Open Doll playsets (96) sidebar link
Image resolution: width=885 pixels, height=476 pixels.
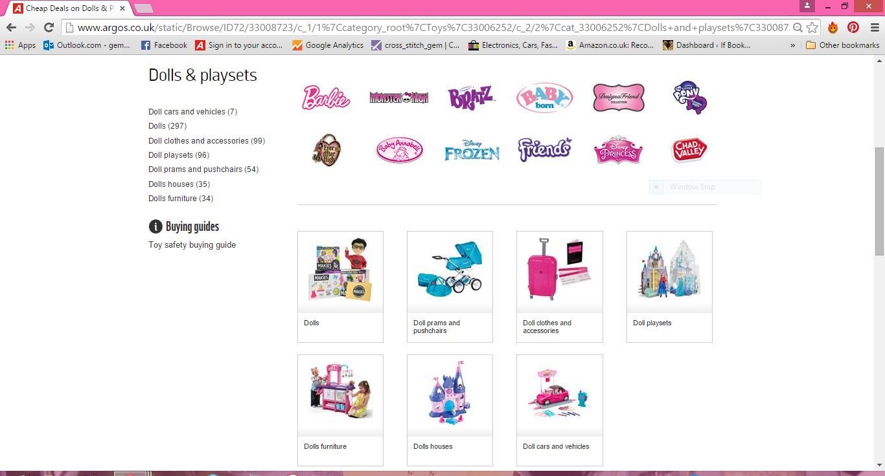pos(179,155)
